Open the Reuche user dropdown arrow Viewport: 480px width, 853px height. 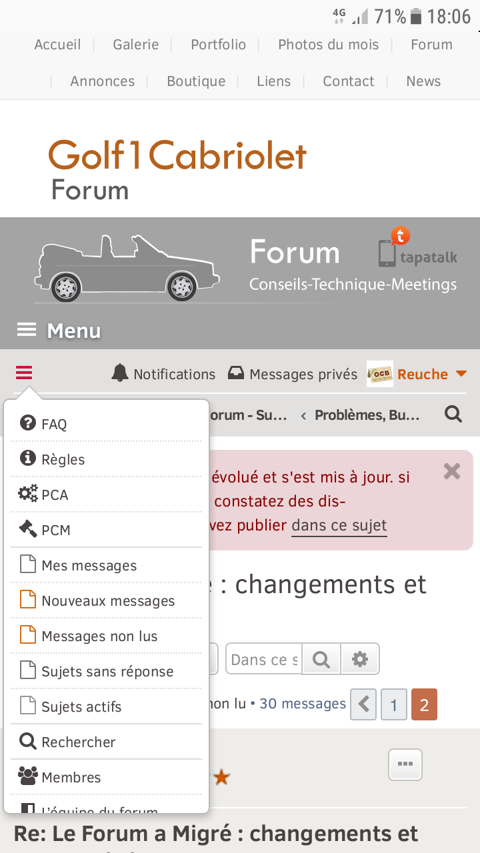461,374
